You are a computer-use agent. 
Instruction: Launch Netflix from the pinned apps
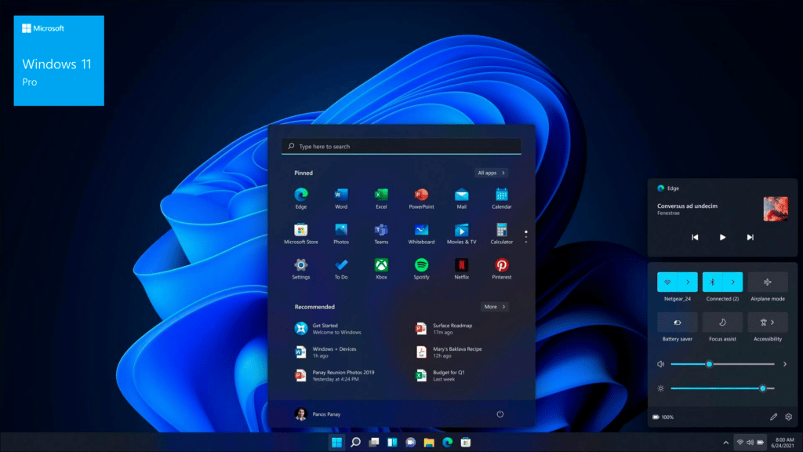(x=462, y=265)
